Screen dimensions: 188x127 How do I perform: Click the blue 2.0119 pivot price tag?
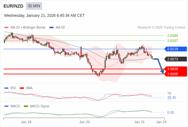(x=176, y=49)
